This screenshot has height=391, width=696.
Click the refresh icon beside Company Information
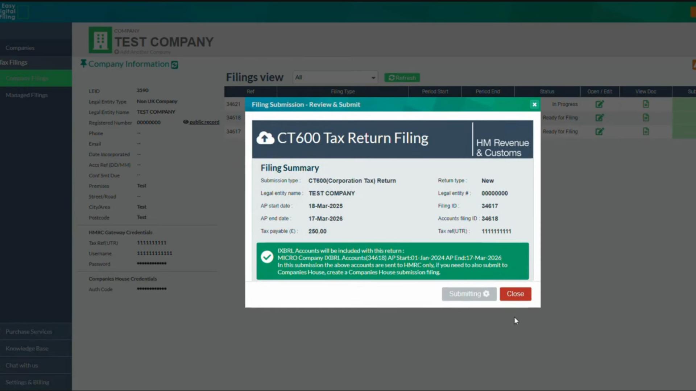pyautogui.click(x=175, y=64)
